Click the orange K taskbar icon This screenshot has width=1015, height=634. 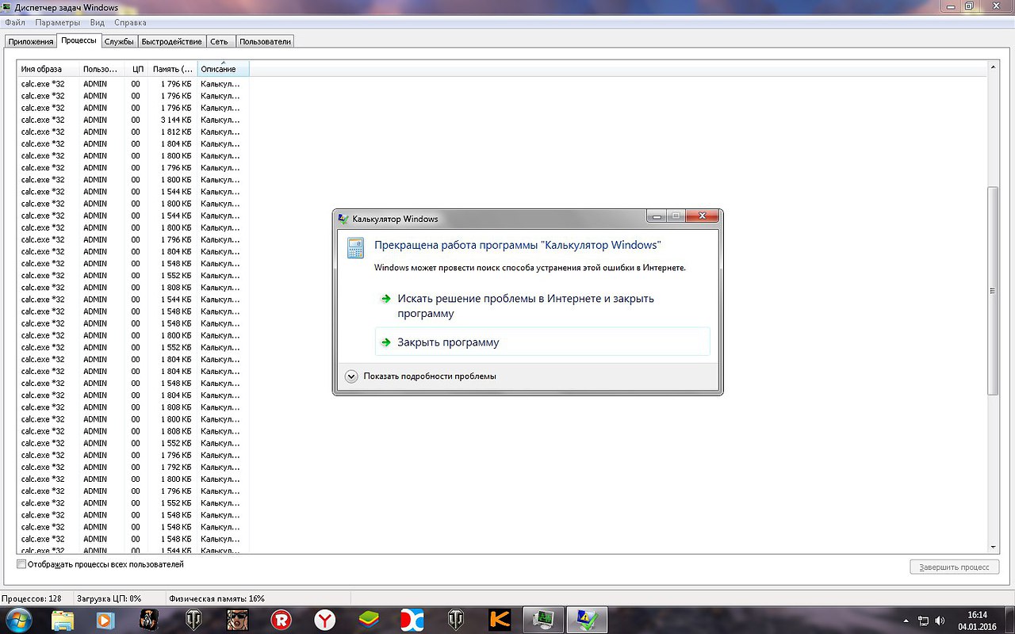pyautogui.click(x=500, y=619)
